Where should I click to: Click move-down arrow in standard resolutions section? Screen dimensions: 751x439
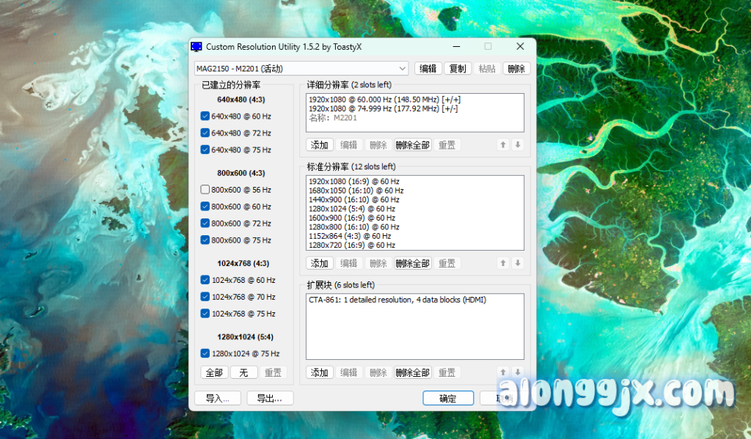pyautogui.click(x=518, y=263)
